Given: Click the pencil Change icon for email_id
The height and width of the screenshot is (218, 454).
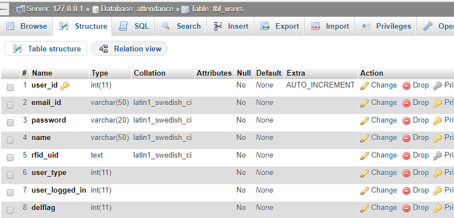Looking at the screenshot, I should pos(365,103).
